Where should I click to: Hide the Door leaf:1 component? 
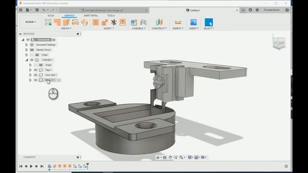point(36,75)
